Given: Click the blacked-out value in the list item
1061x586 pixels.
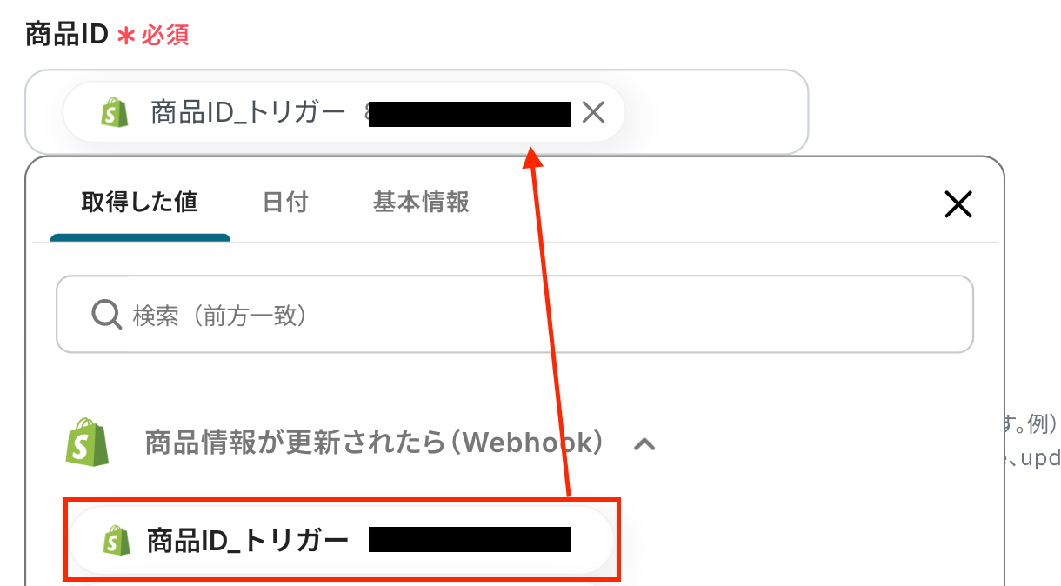Looking at the screenshot, I should coord(470,540).
